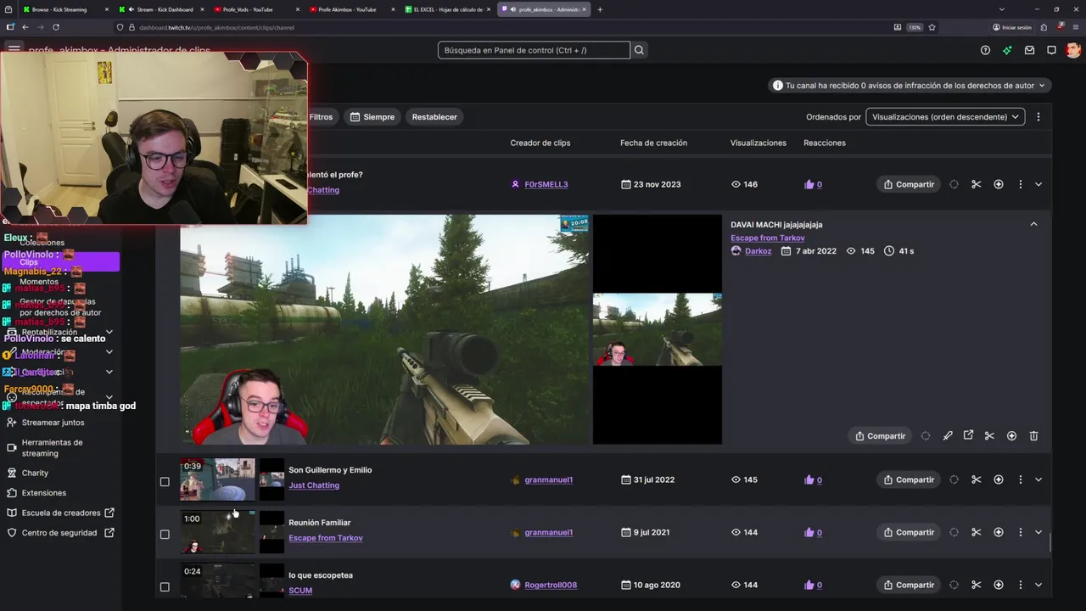This screenshot has height=611, width=1086.
Task: Click dashed circle icon in Reunión Familiar row
Action: (954, 532)
